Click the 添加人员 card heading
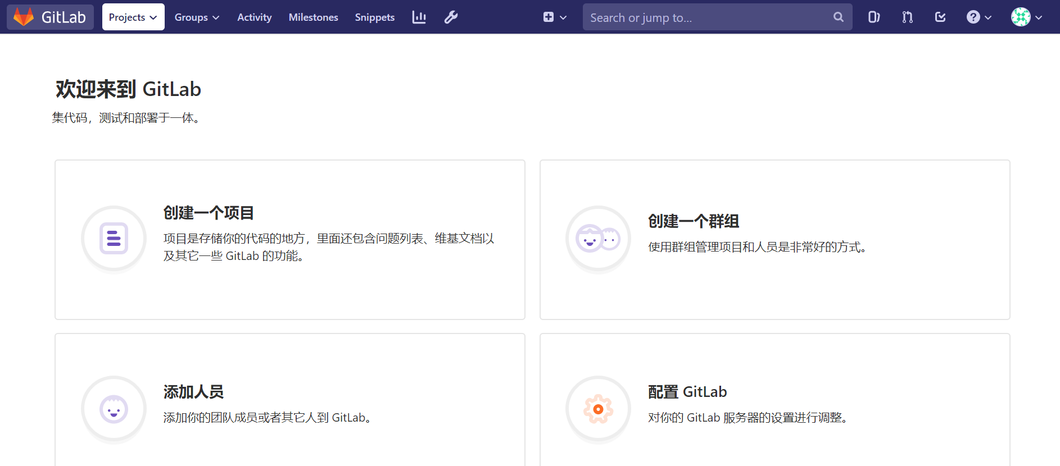Image resolution: width=1060 pixels, height=466 pixels. (x=193, y=392)
